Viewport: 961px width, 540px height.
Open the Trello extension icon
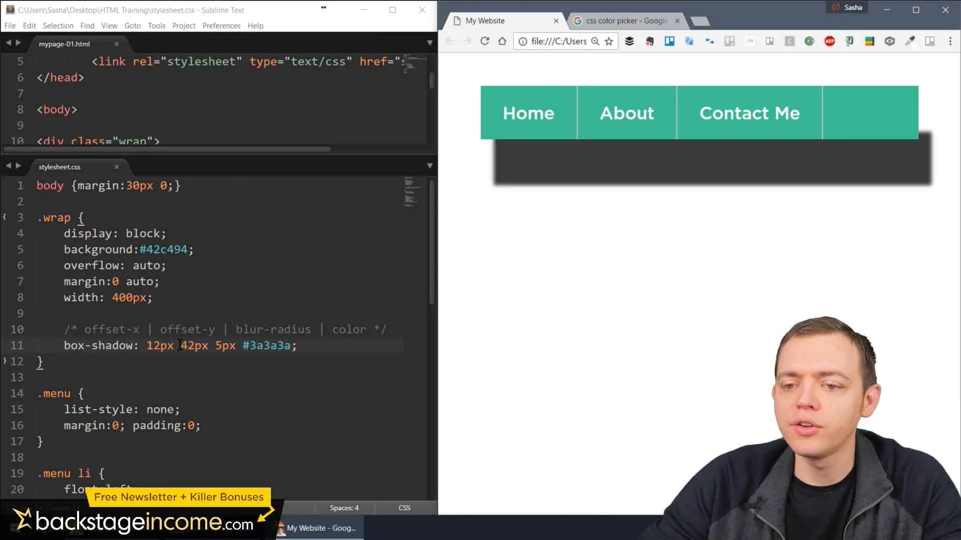pos(669,41)
